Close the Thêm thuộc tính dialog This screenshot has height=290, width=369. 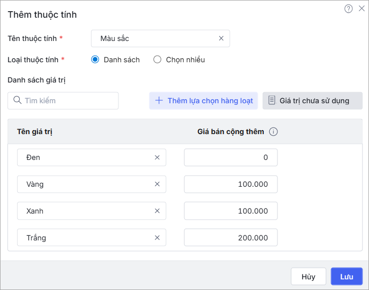tap(361, 9)
